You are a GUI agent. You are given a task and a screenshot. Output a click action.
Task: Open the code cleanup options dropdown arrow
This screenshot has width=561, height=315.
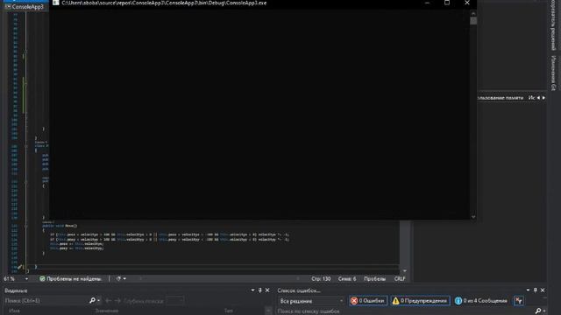pyautogui.click(x=124, y=278)
